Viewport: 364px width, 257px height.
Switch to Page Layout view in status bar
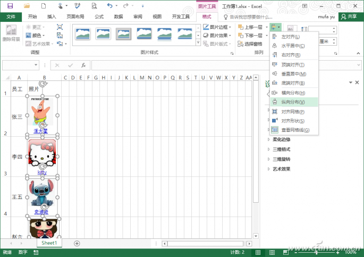(x=272, y=252)
